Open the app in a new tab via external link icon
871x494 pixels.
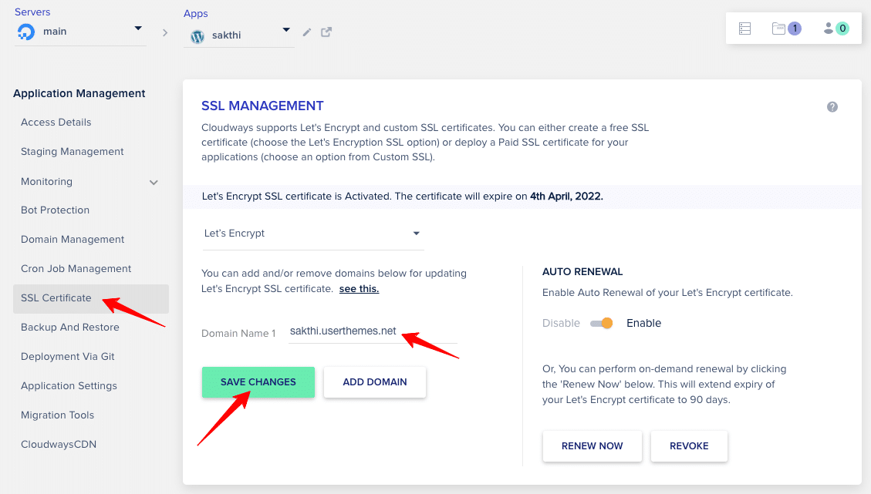325,32
